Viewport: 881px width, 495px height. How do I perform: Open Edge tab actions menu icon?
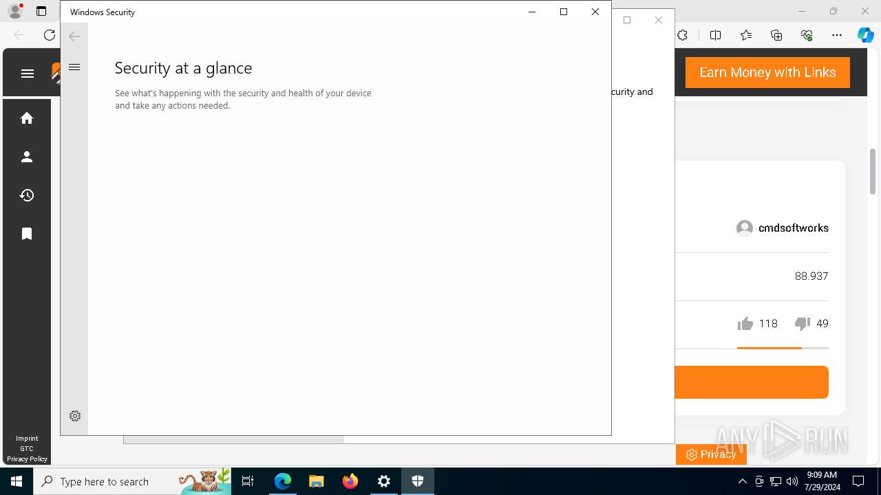click(x=41, y=11)
